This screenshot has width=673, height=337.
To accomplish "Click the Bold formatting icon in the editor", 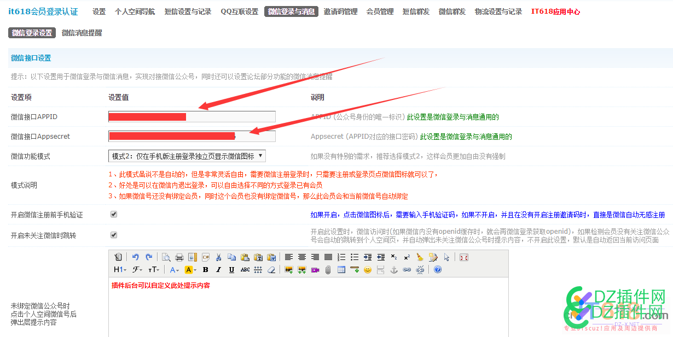I will click(205, 270).
